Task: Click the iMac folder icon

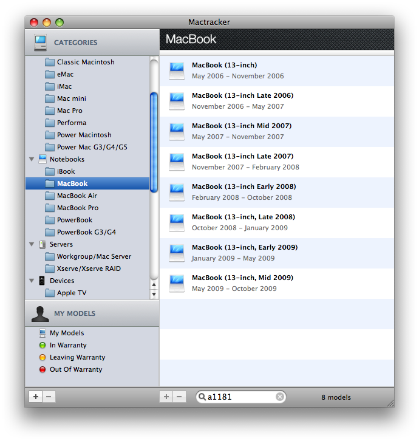Action: tap(50, 86)
